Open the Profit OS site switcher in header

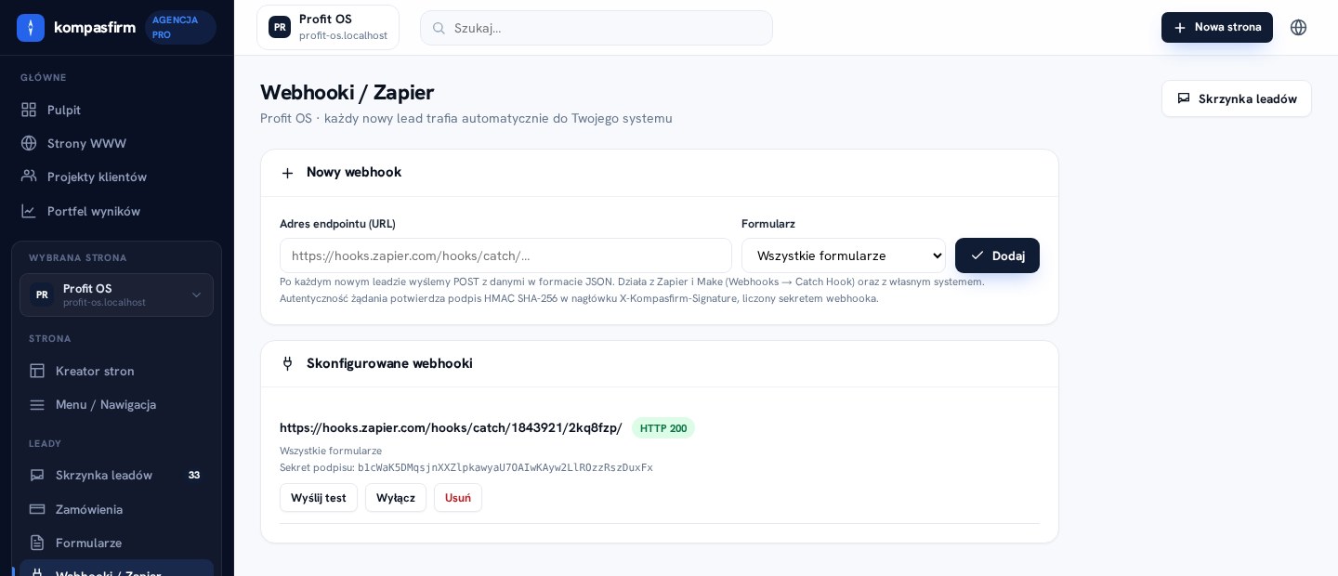coord(328,27)
